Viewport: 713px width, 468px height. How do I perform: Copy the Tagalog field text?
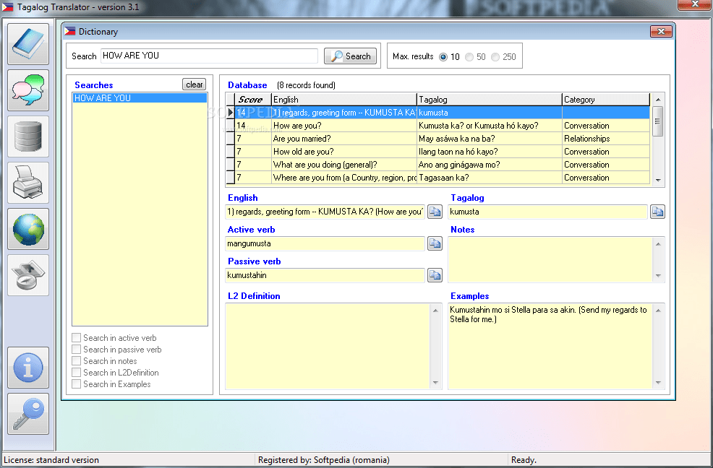[x=657, y=212]
